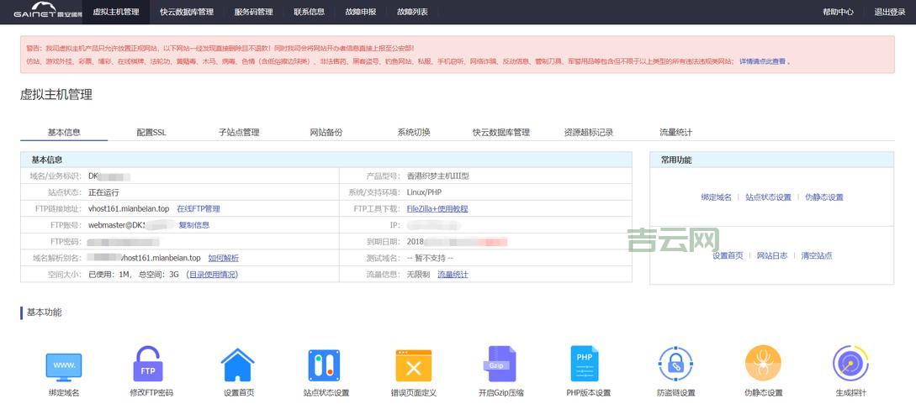Open 修改FTP密码 padlock icon
This screenshot has height=420, width=916.
click(147, 364)
